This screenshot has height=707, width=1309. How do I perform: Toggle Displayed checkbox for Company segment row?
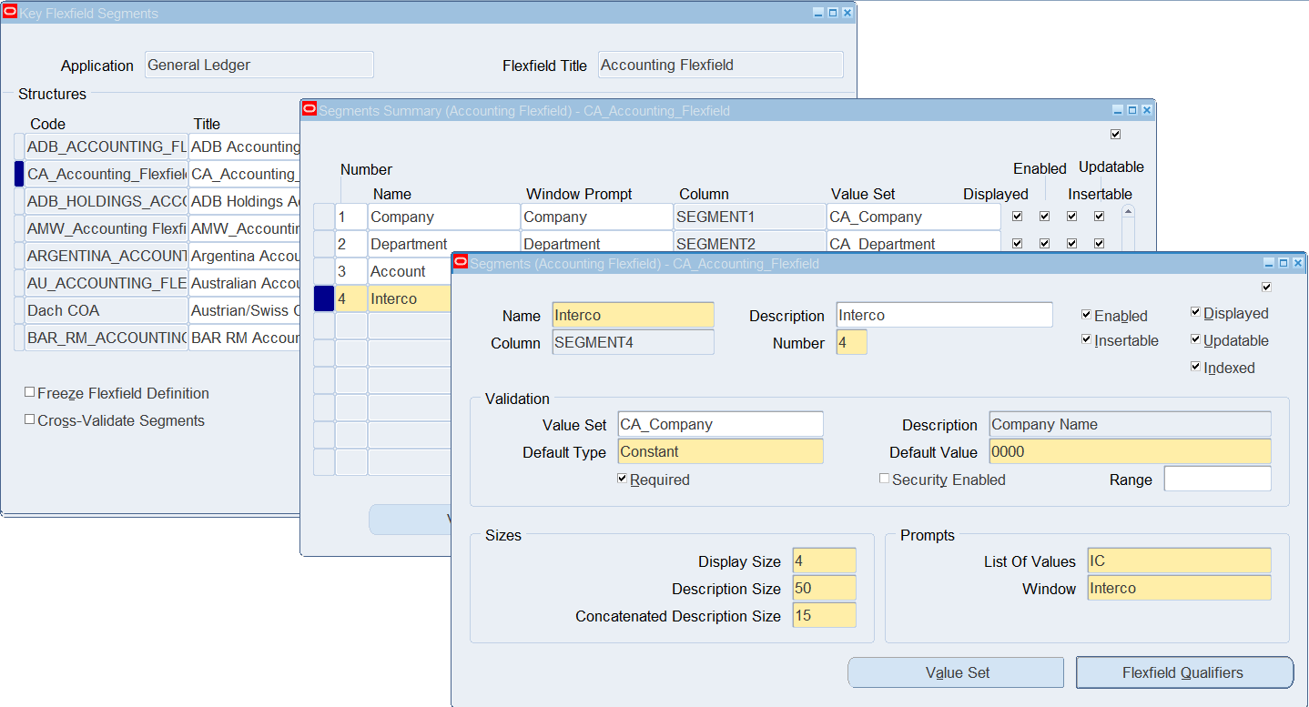1018,217
